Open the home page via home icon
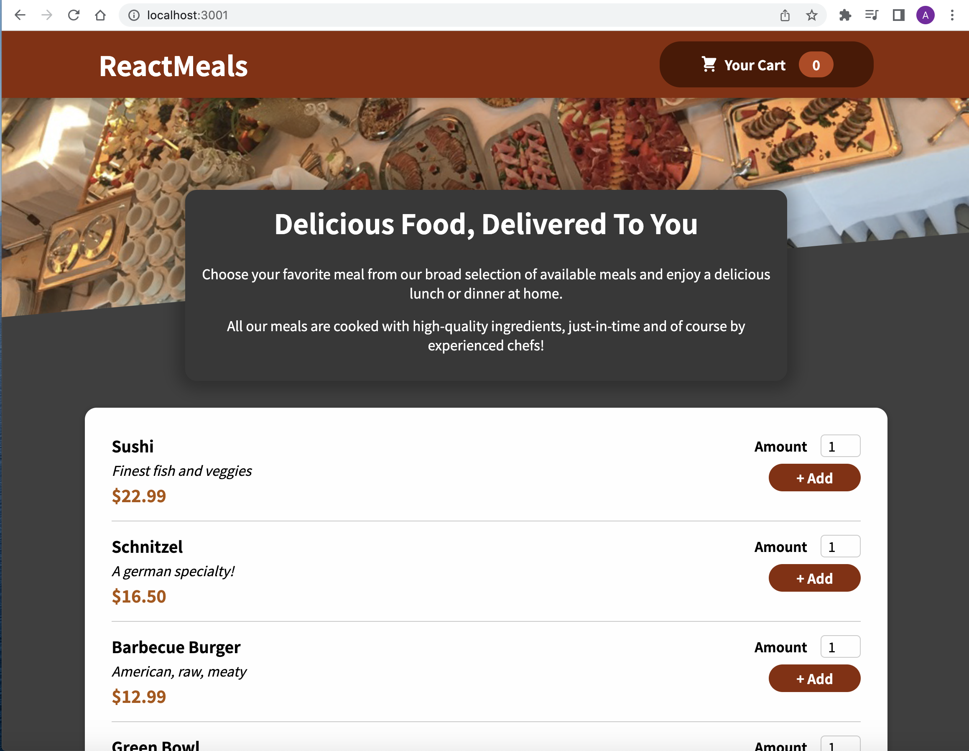The width and height of the screenshot is (969, 751). [100, 15]
